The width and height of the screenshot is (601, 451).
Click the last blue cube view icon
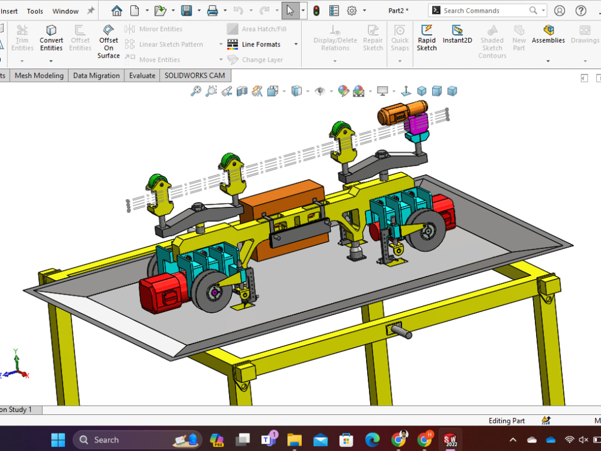click(x=453, y=91)
